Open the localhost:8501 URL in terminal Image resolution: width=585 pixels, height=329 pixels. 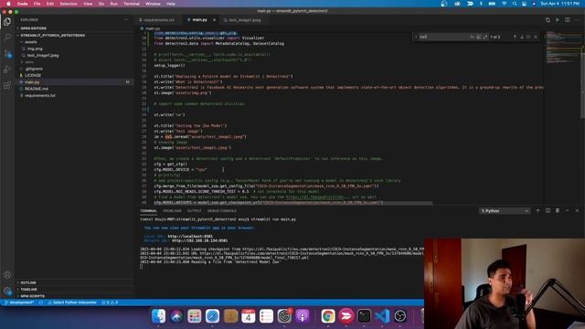click(x=190, y=236)
